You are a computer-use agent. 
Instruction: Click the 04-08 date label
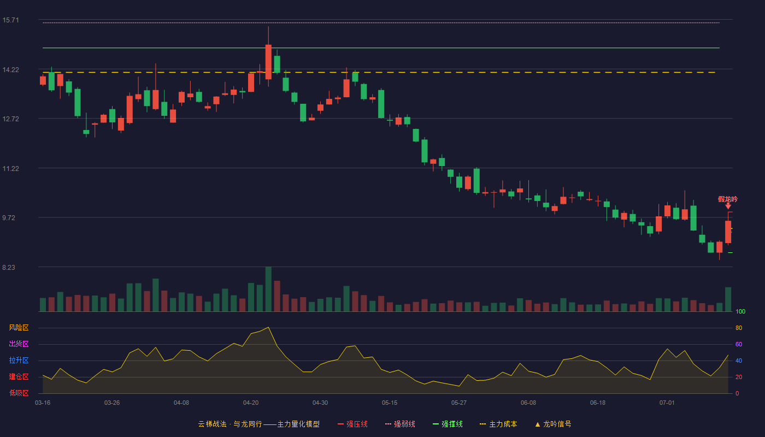(x=181, y=403)
